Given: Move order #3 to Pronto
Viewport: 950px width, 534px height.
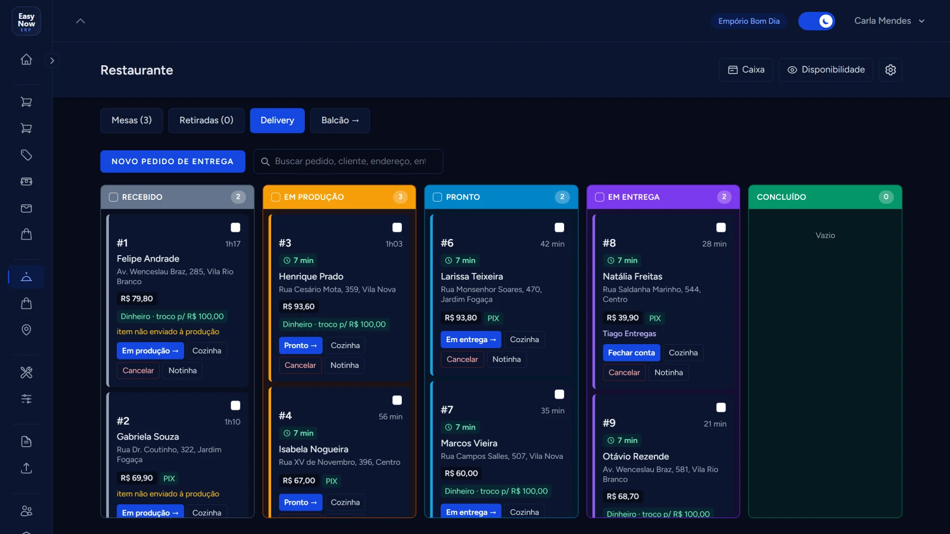Looking at the screenshot, I should click(300, 345).
